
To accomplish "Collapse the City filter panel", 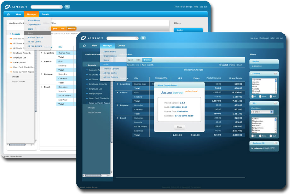I will [x=251, y=103].
